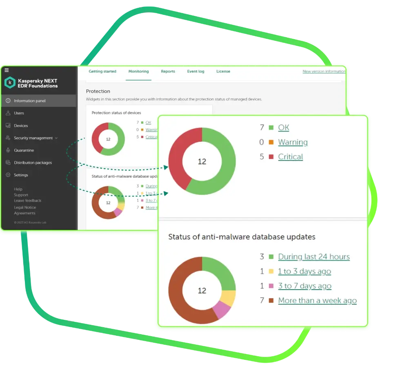The width and height of the screenshot is (418, 366).
Task: Open the License tab
Action: [223, 71]
